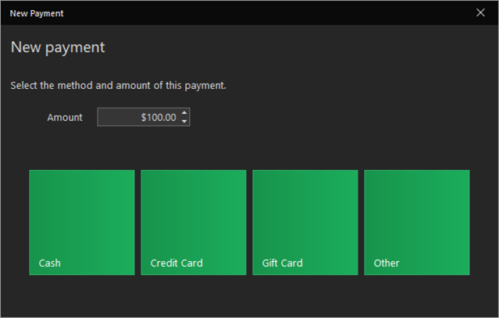Image resolution: width=499 pixels, height=318 pixels.
Task: Close the New Payment dialog
Action: pos(480,12)
